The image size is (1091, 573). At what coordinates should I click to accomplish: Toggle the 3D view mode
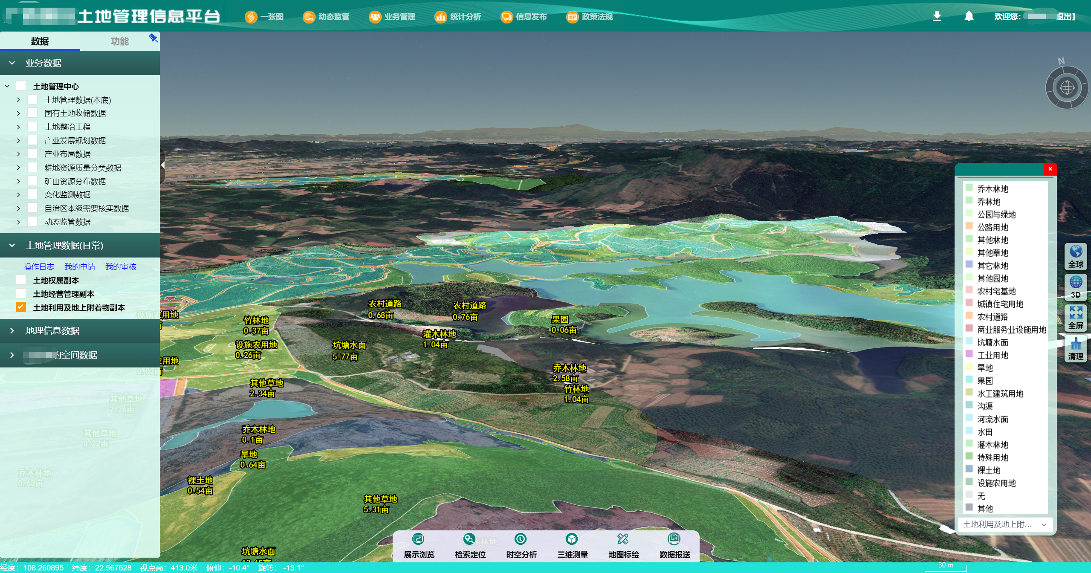tap(1075, 287)
